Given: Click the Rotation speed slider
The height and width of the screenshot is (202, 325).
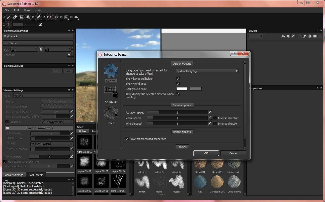Looking at the screenshot, I should (x=177, y=112).
